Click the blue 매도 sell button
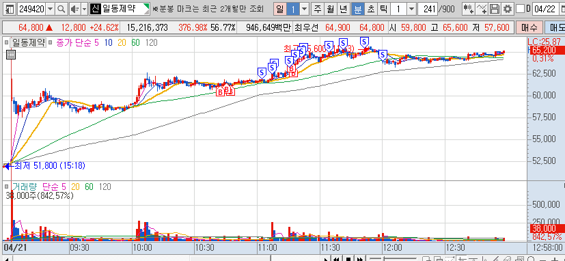Image resolution: width=565 pixels, height=261 pixels. 555,27
